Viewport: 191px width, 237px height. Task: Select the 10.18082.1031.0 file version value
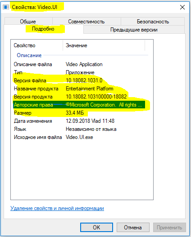(84, 80)
